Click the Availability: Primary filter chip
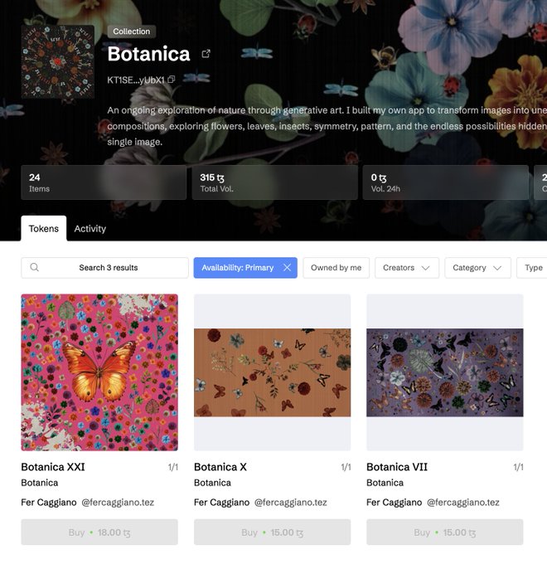Screen dimensions: 547x564 tap(245, 268)
